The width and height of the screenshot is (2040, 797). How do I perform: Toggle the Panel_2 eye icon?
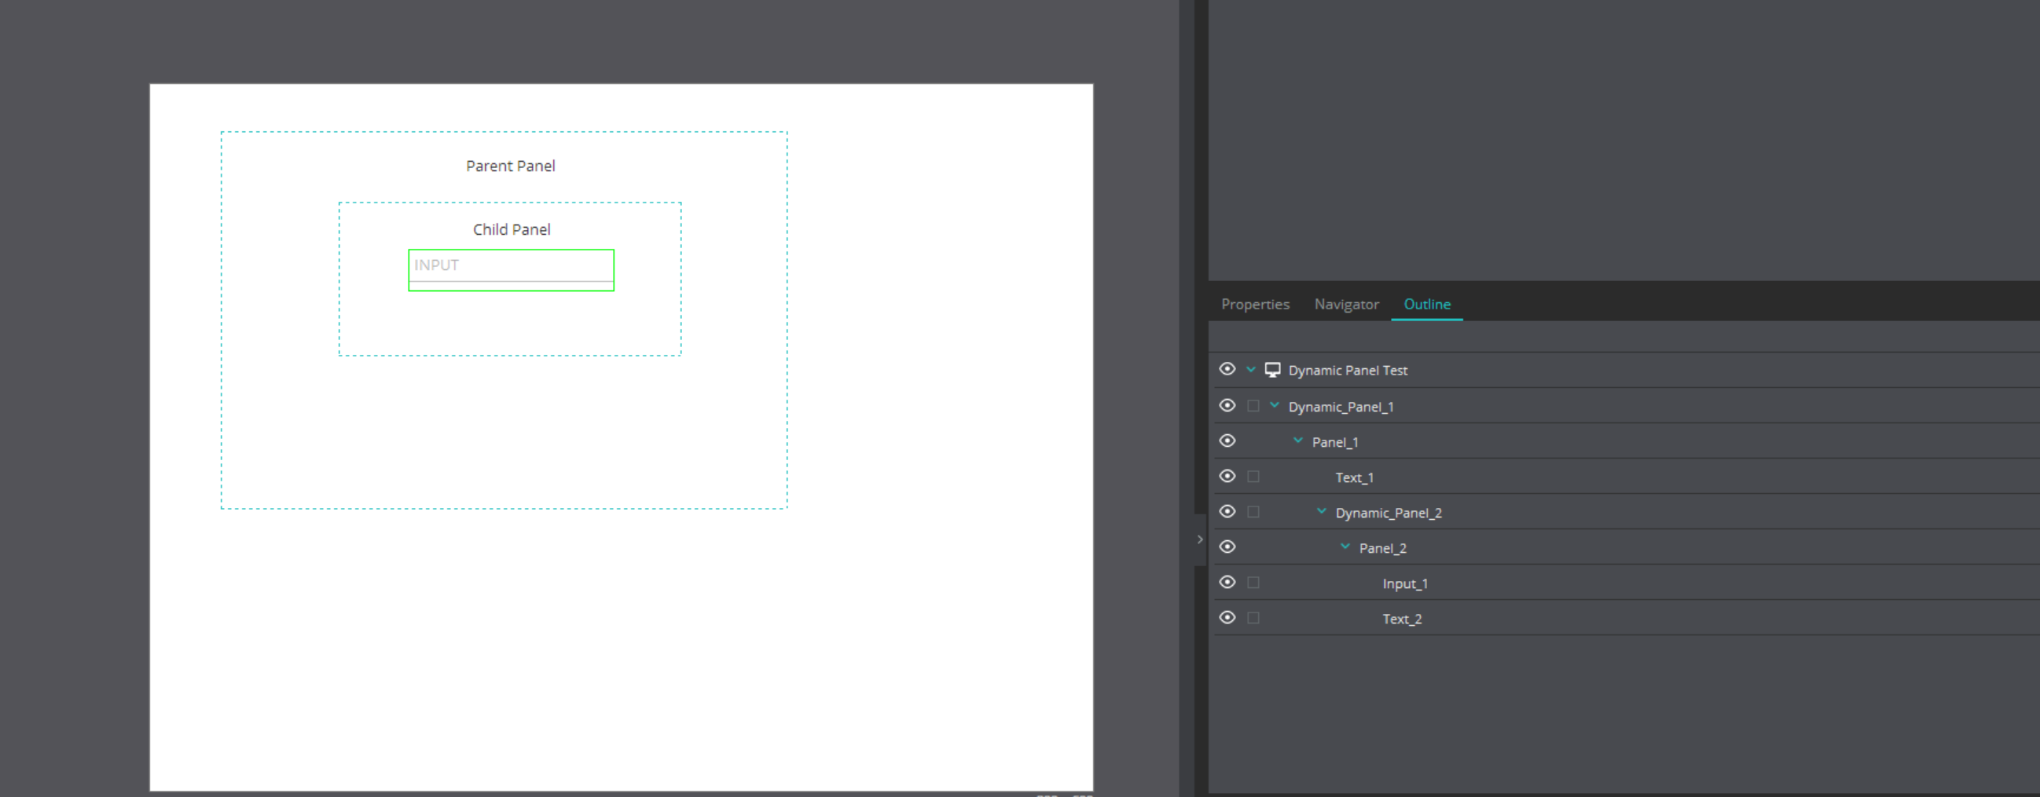[x=1227, y=547]
